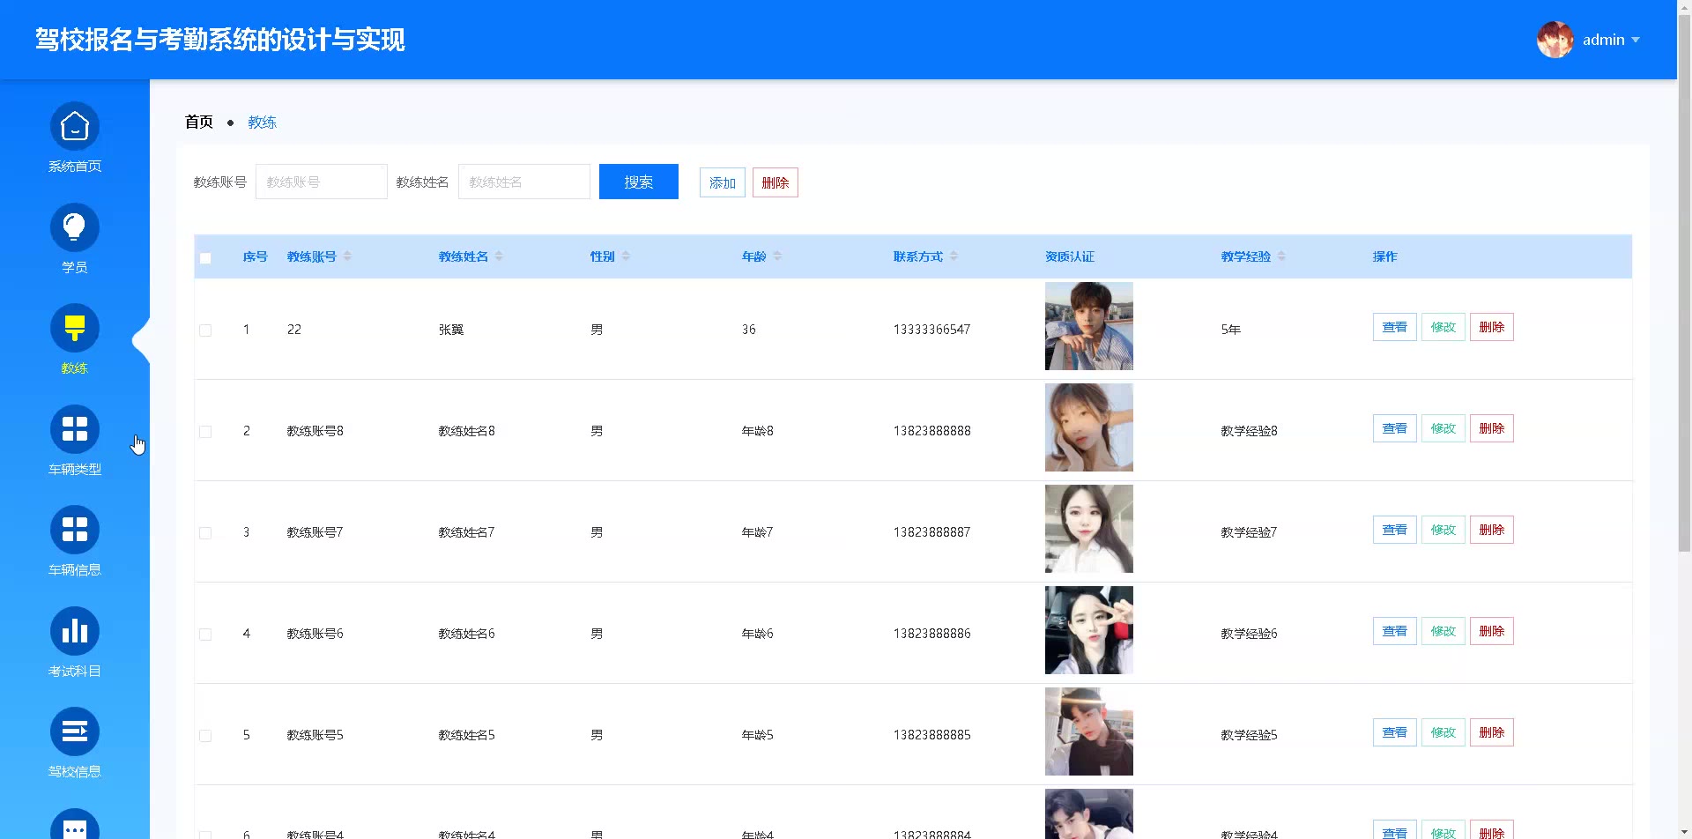This screenshot has height=839, width=1692.
Task: Expand the admin user dropdown arrow
Action: pyautogui.click(x=1636, y=40)
